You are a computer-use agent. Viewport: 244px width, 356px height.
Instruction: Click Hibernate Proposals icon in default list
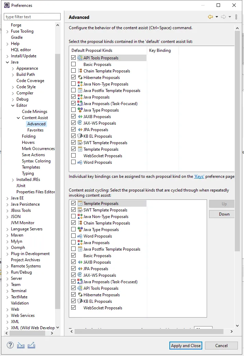click(80, 78)
